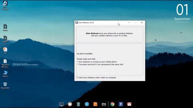
Task: Open the HD PowerPoint file icon
Action: click(x=5, y=51)
